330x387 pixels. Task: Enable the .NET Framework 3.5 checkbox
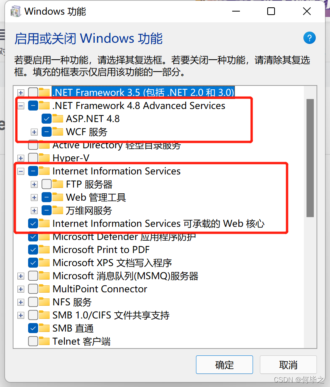[33, 92]
